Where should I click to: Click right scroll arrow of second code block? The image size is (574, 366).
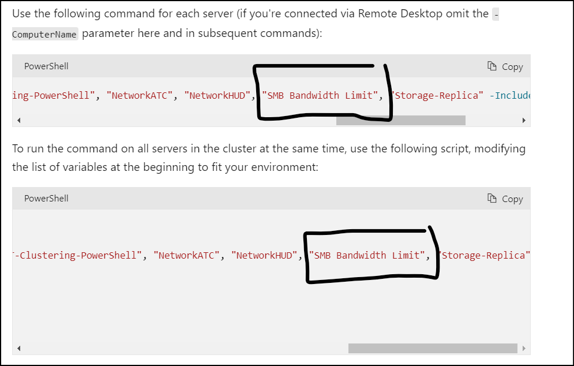click(x=524, y=349)
